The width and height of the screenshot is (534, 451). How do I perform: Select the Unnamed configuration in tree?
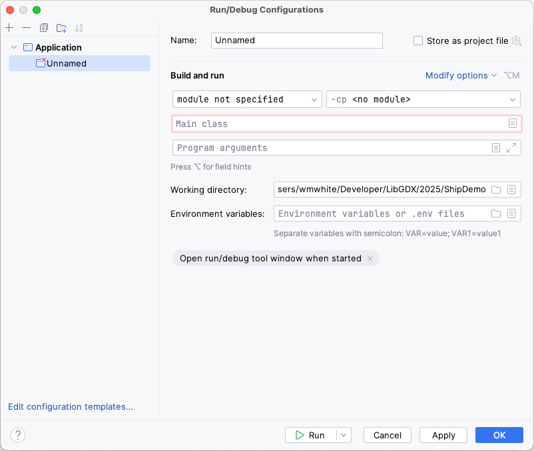pyautogui.click(x=67, y=63)
